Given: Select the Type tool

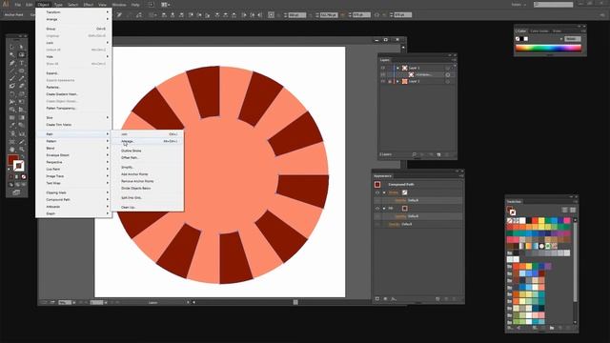Looking at the screenshot, I should [22, 63].
